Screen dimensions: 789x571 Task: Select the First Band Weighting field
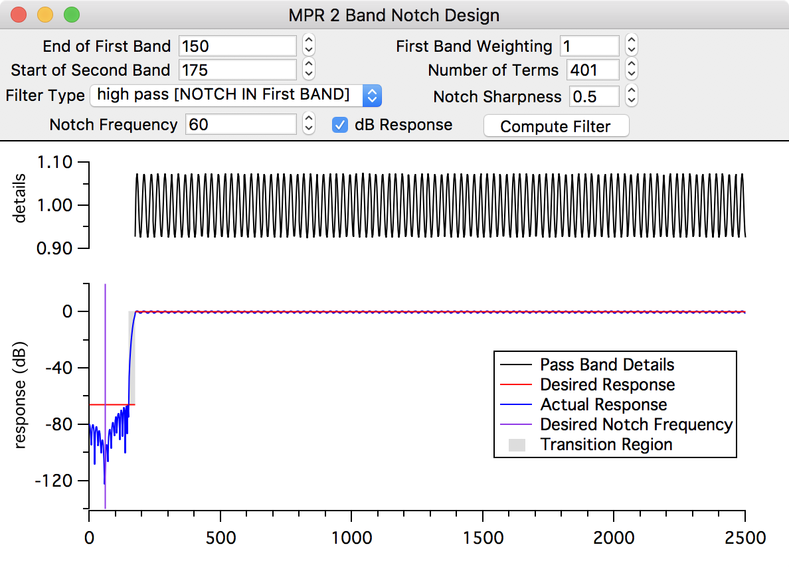click(x=589, y=46)
